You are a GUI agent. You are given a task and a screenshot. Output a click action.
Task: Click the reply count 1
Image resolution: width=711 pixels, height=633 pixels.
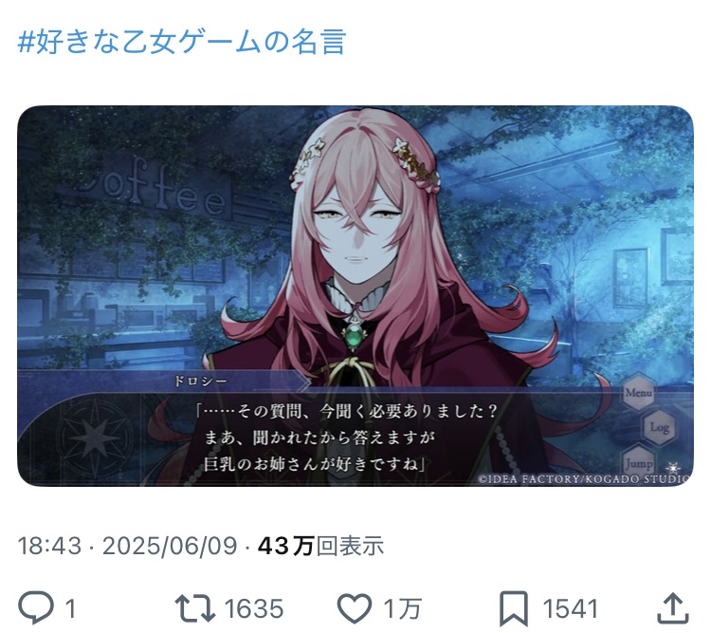pos(70,608)
